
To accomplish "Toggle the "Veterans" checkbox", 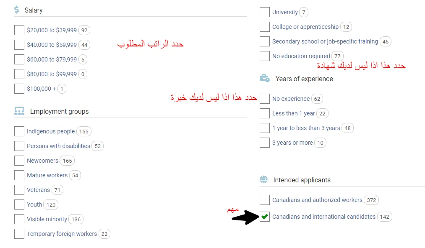I will [19, 189].
